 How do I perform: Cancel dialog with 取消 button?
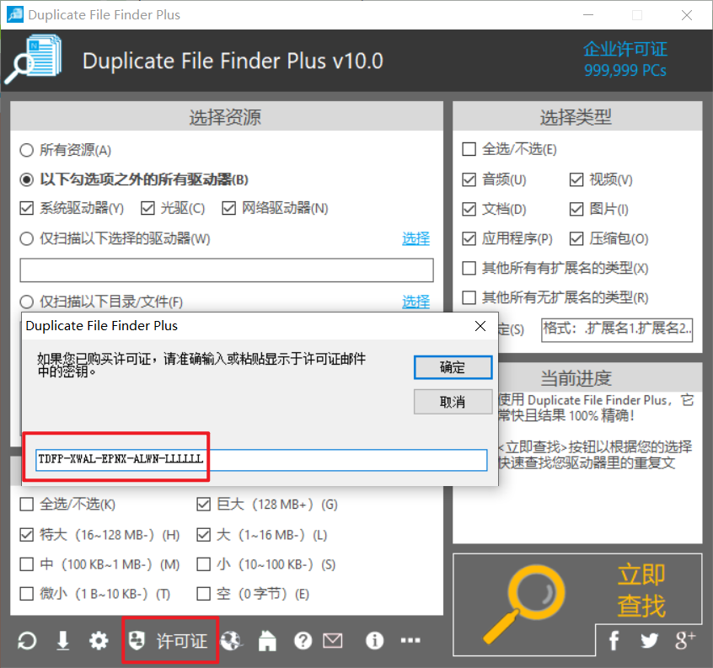tap(453, 402)
